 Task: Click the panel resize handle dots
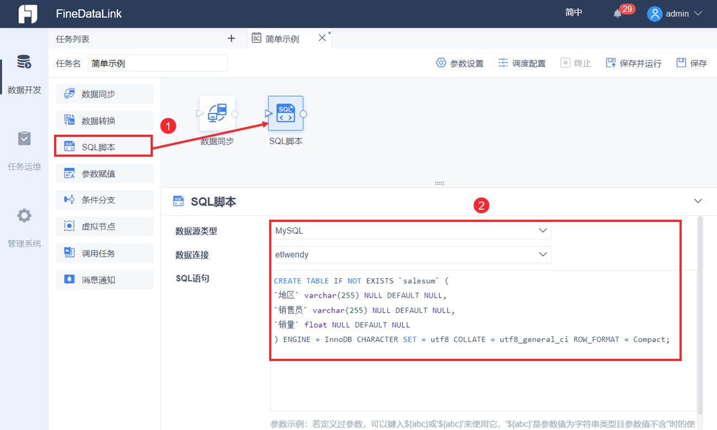pos(440,183)
